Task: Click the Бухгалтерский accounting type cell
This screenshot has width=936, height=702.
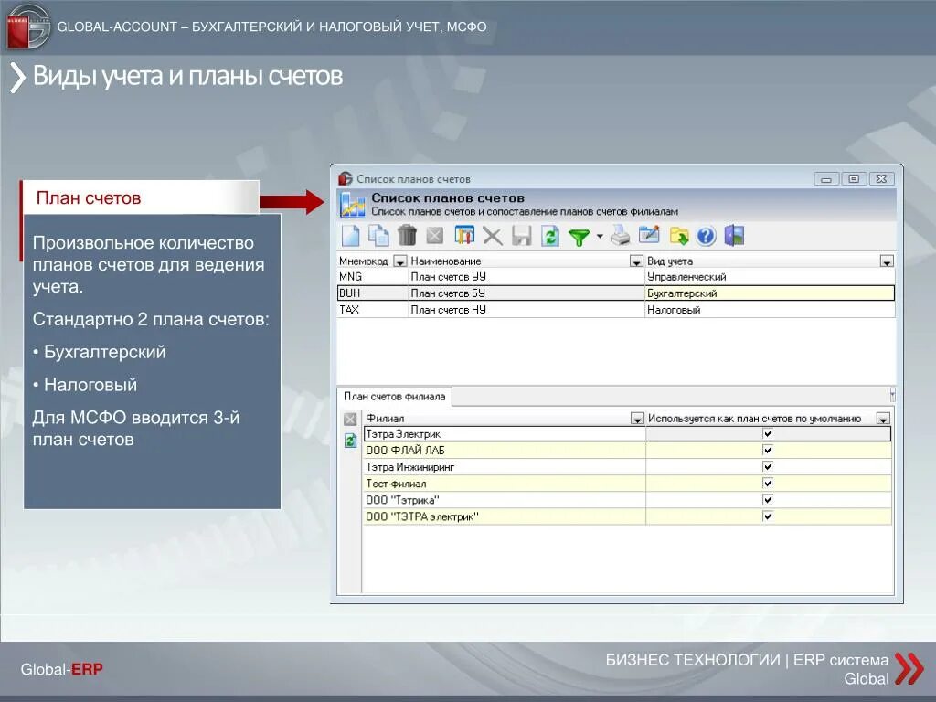Action: point(770,293)
